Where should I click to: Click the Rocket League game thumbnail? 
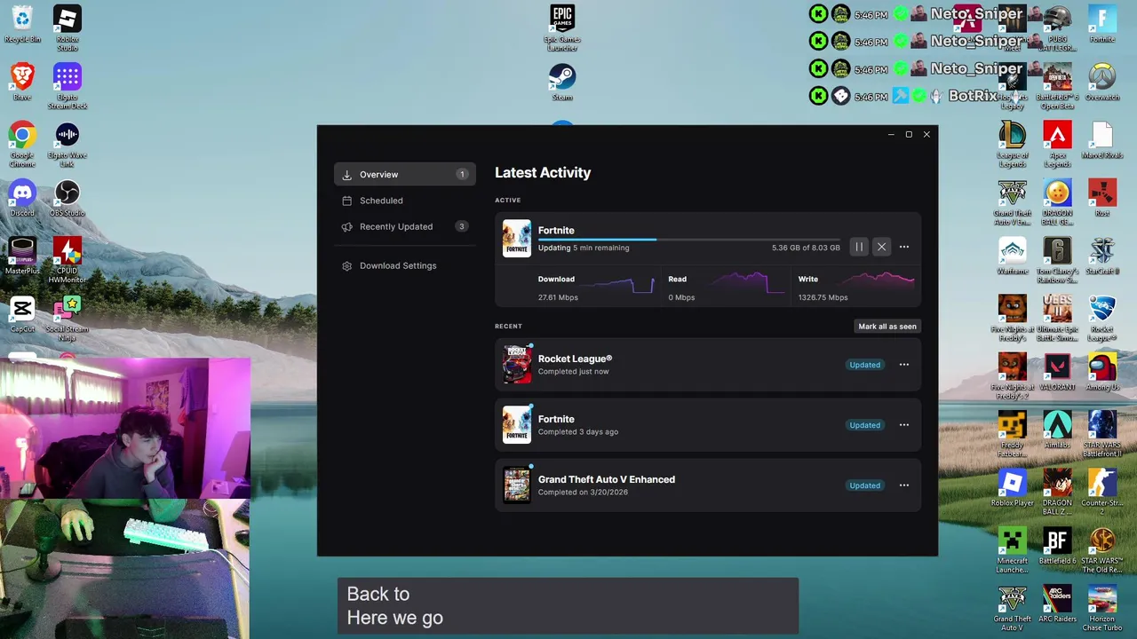[x=517, y=365]
